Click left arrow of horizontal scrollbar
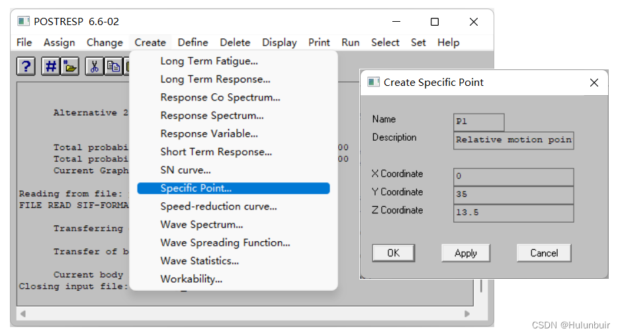The image size is (620, 335). [x=23, y=314]
